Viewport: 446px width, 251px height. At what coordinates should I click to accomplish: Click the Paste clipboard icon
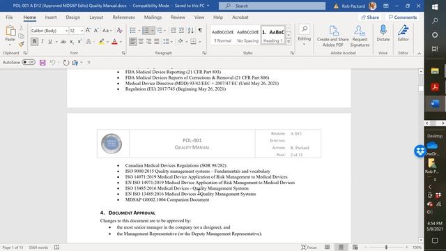(x=10, y=31)
